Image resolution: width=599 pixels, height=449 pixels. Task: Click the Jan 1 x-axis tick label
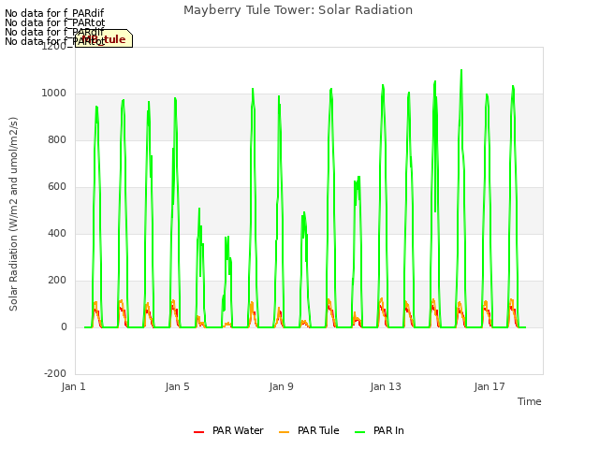coord(73,386)
